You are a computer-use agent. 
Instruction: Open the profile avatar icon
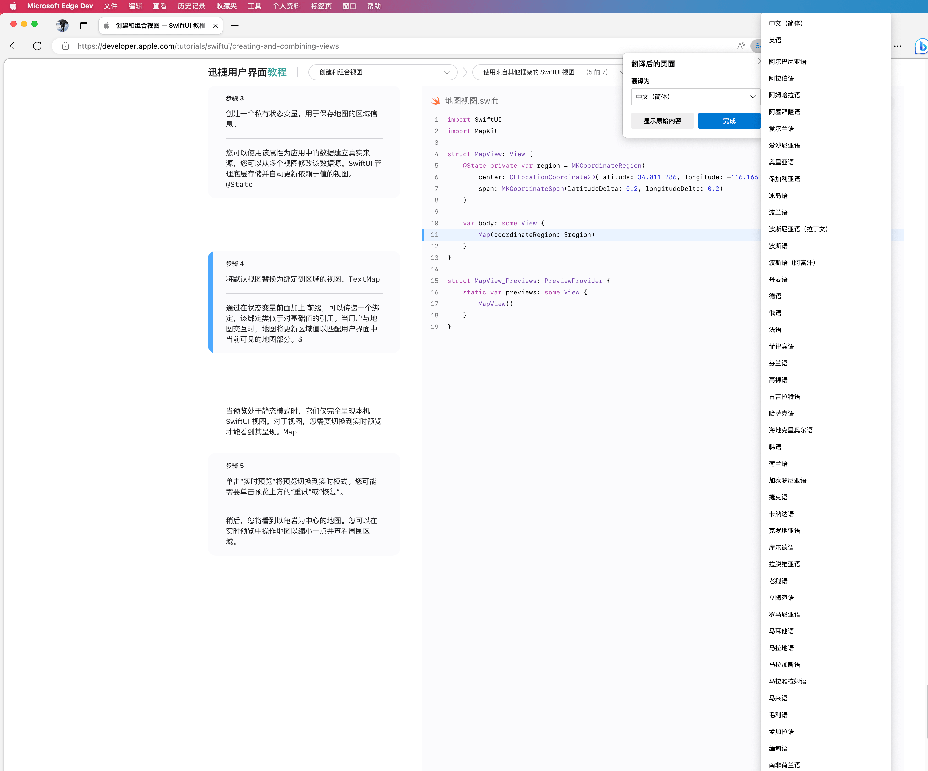62,26
